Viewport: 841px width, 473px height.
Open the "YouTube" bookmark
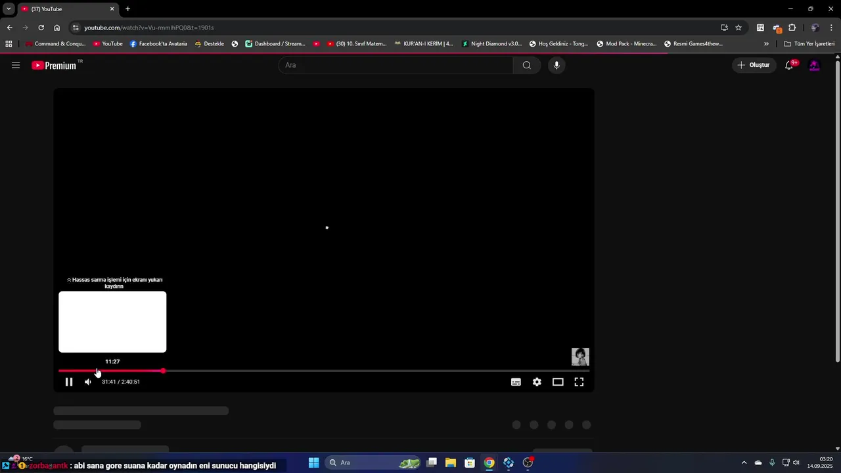click(108, 44)
